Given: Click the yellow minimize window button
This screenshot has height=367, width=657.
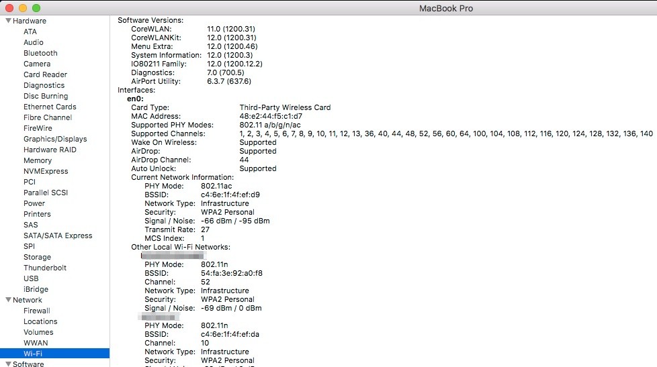Looking at the screenshot, I should (23, 8).
